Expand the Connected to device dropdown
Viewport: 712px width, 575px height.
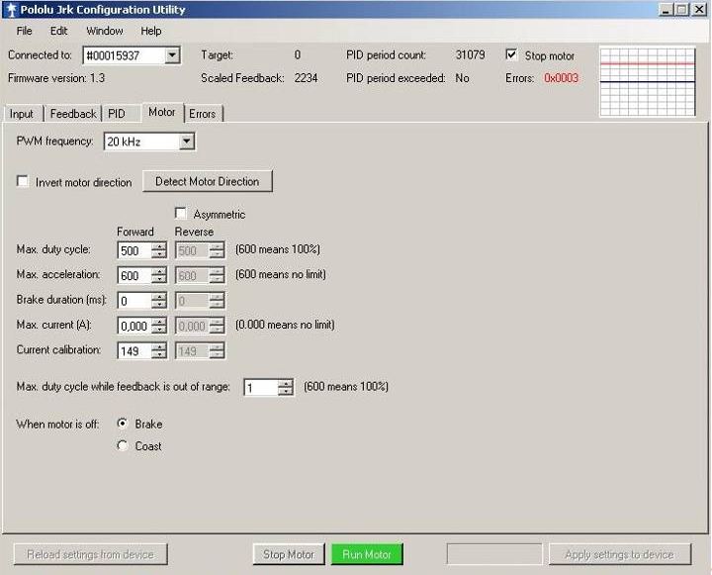(x=172, y=55)
